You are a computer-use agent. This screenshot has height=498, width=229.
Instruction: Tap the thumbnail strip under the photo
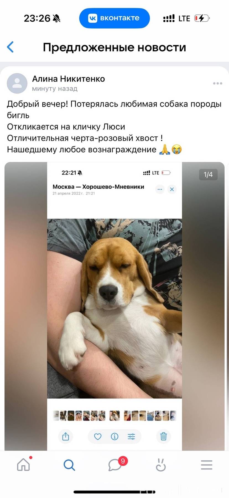point(114,415)
